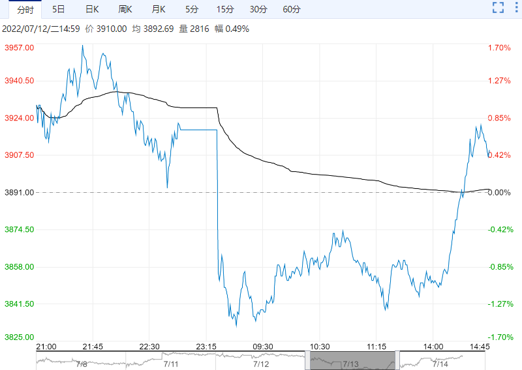Click the 价 3910.00 price readout
Screen dimensions: 522x370
coord(106,29)
